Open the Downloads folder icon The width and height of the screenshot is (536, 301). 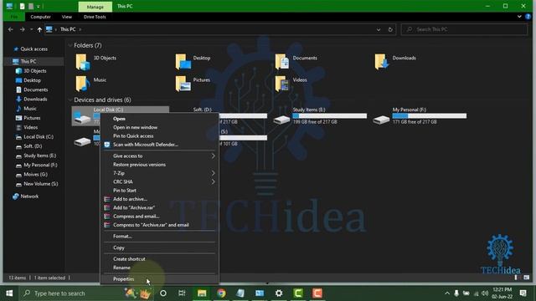pos(382,62)
